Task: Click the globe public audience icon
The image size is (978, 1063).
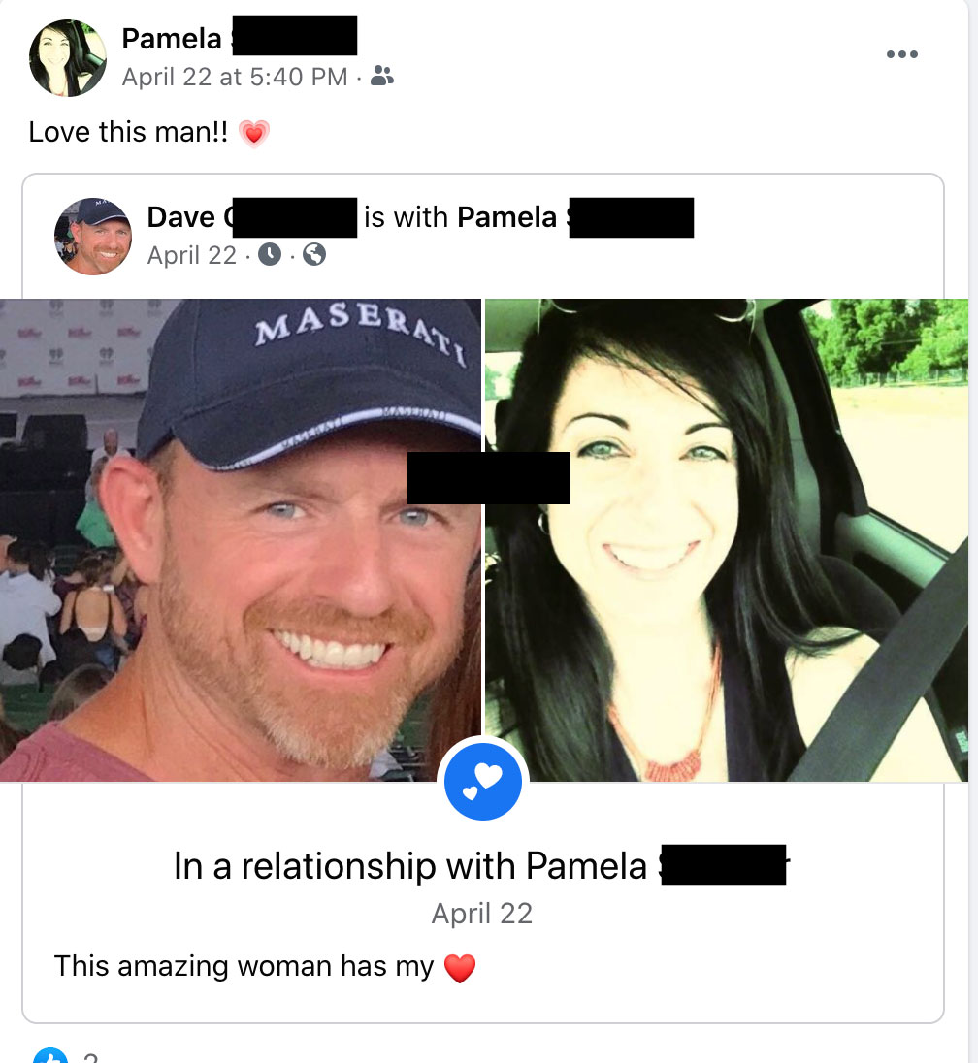Action: (314, 254)
